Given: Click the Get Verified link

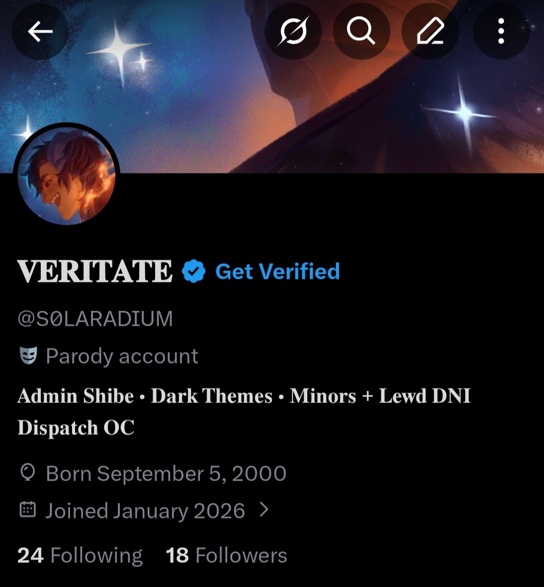Looking at the screenshot, I should tap(278, 272).
